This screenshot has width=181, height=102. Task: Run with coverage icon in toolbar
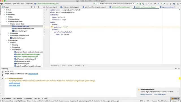143,4
